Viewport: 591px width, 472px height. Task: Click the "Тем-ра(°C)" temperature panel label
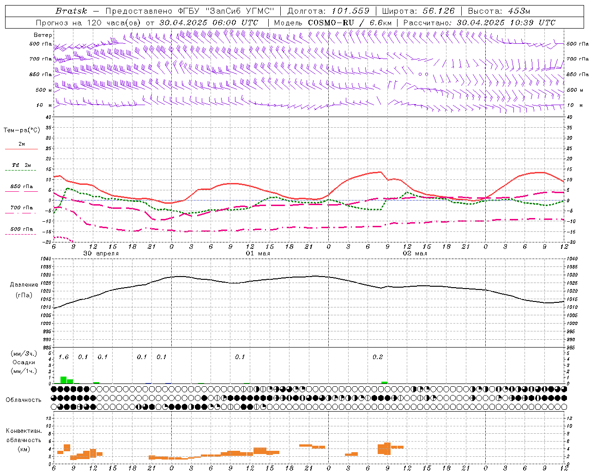[x=22, y=130]
